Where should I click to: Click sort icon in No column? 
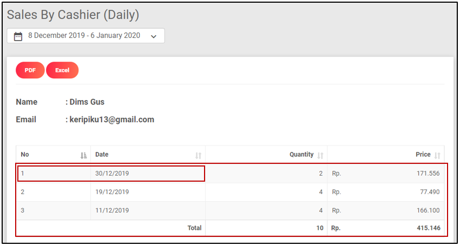83,155
